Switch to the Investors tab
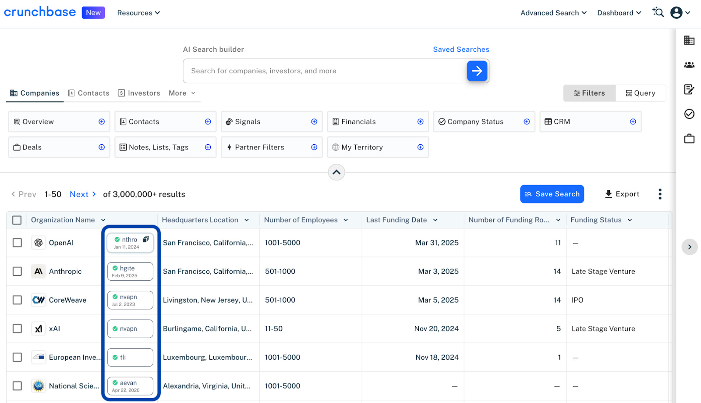701x403 pixels. (x=139, y=93)
